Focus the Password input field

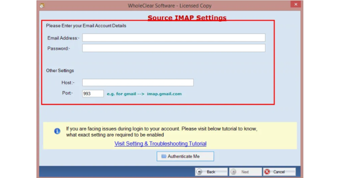point(174,48)
